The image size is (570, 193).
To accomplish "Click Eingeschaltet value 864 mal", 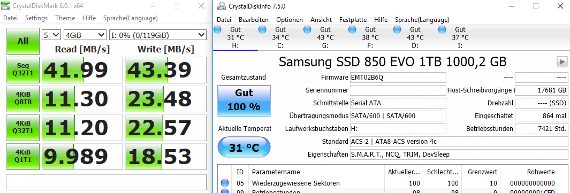I will click(x=541, y=115).
